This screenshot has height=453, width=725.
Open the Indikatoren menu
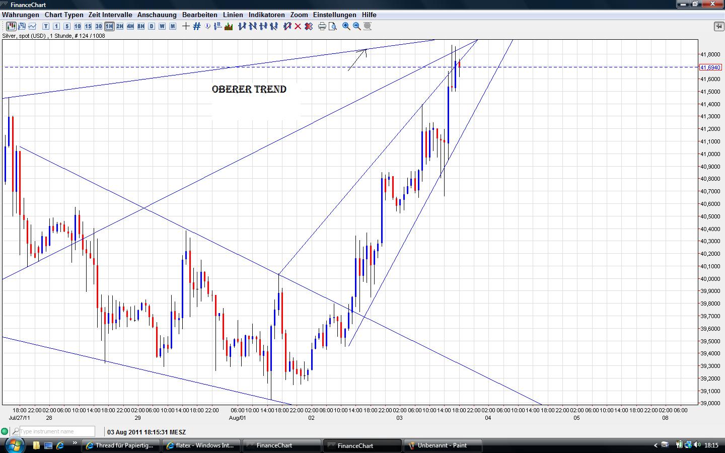[267, 15]
